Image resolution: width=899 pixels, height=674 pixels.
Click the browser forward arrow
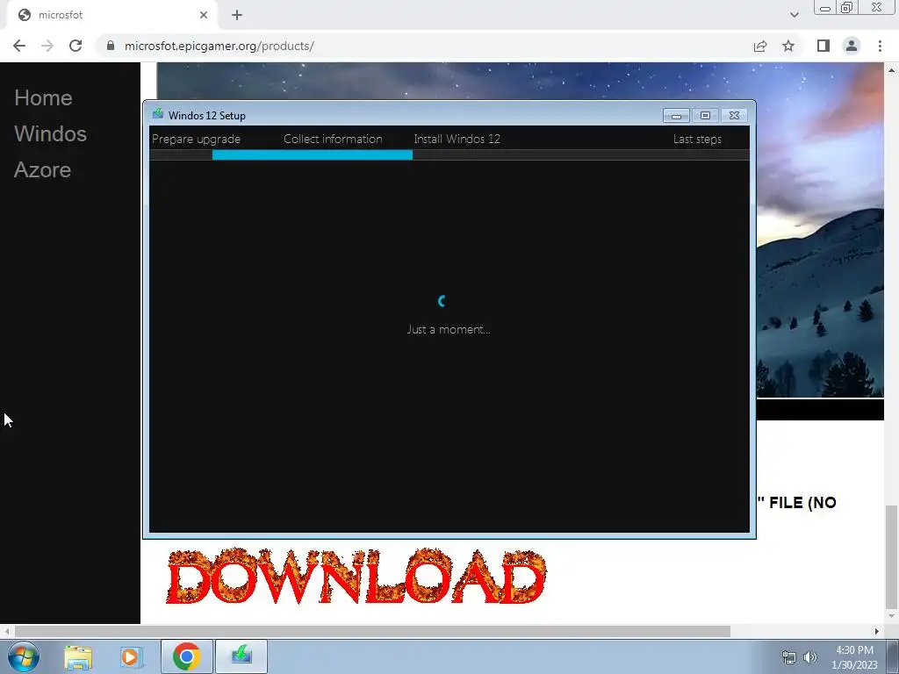pyautogui.click(x=47, y=46)
